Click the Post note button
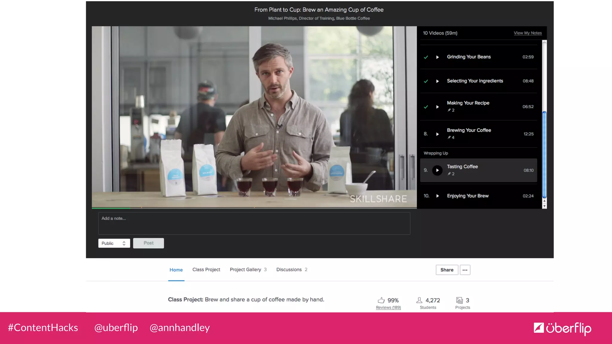This screenshot has height=344, width=612. click(149, 243)
